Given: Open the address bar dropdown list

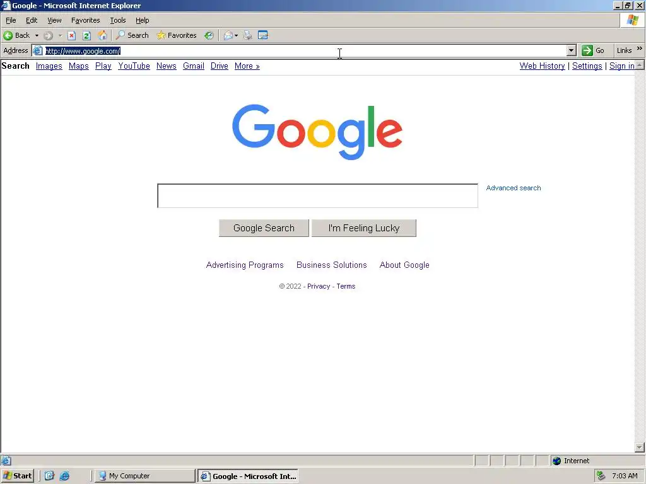Looking at the screenshot, I should [x=571, y=50].
